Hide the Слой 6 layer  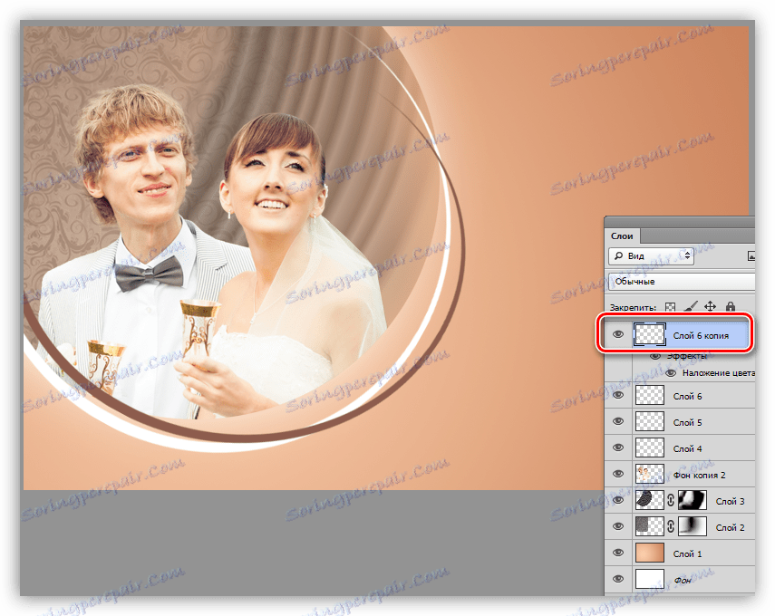coord(618,395)
